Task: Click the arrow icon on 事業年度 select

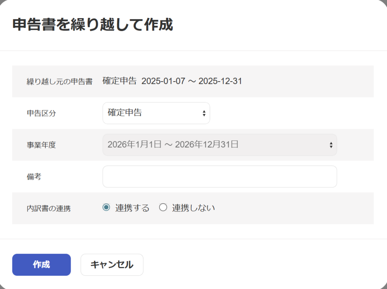Action: (x=331, y=145)
